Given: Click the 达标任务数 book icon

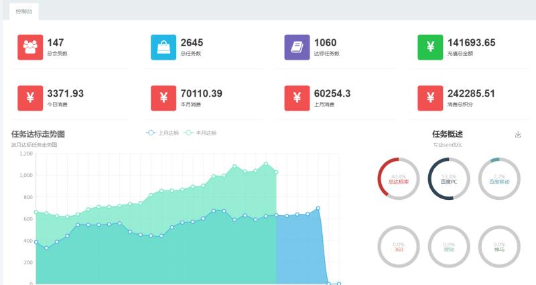Looking at the screenshot, I should tap(297, 47).
